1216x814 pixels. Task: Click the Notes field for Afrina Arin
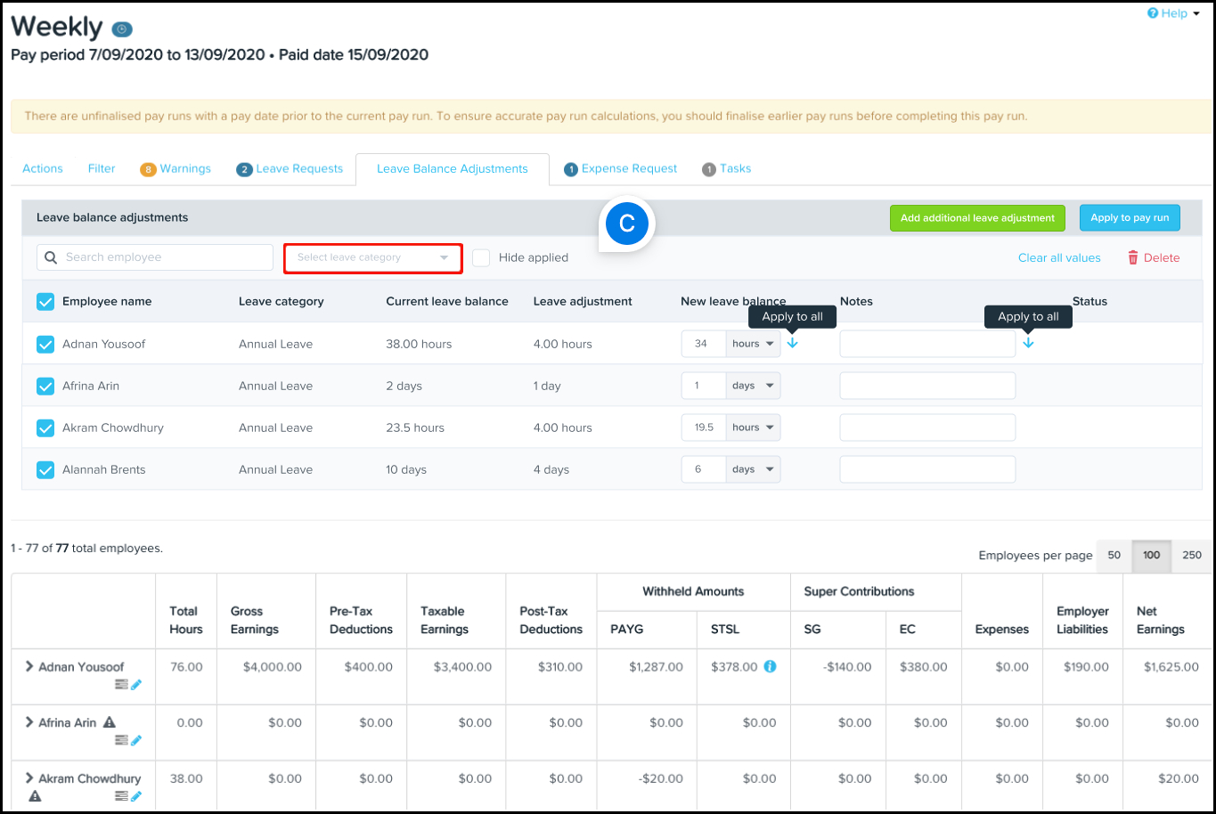(x=927, y=386)
